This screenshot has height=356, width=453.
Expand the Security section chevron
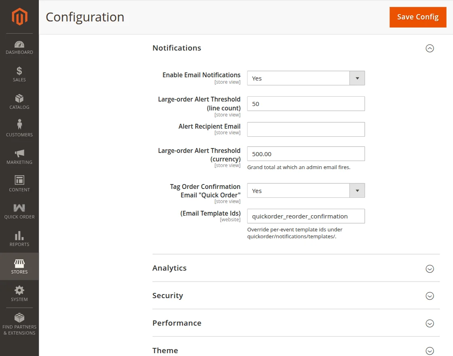430,296
